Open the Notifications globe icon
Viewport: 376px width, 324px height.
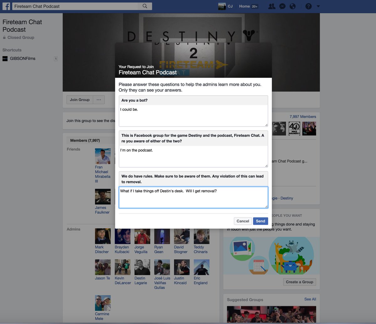(x=293, y=6)
